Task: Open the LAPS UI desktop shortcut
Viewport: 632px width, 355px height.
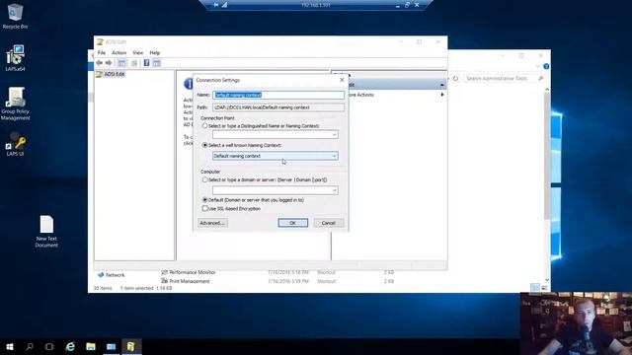Action: (x=16, y=144)
